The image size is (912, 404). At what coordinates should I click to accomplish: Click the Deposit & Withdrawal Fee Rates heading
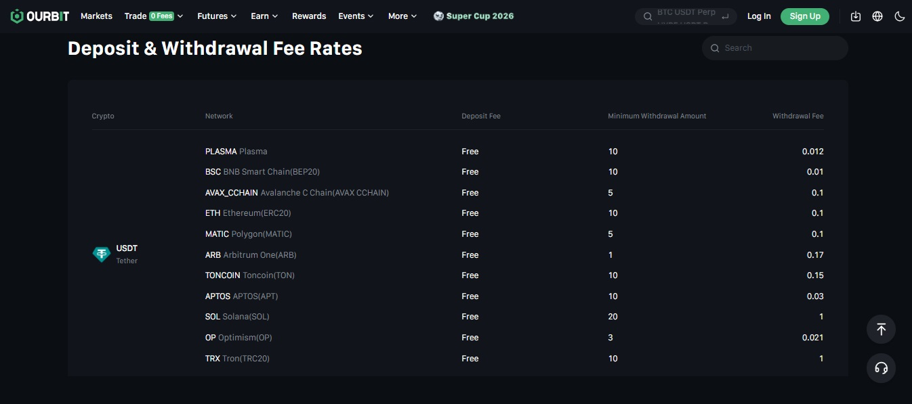click(x=215, y=49)
